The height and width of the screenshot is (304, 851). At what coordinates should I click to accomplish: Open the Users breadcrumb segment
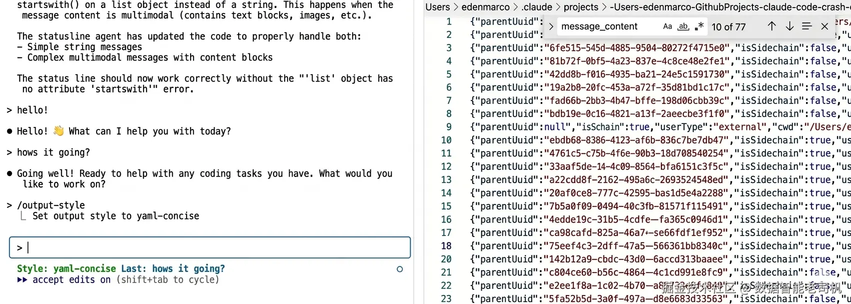click(x=438, y=7)
